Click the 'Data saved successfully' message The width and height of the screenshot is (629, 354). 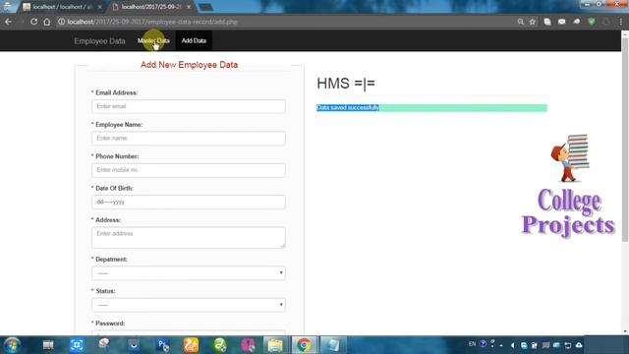pos(348,107)
